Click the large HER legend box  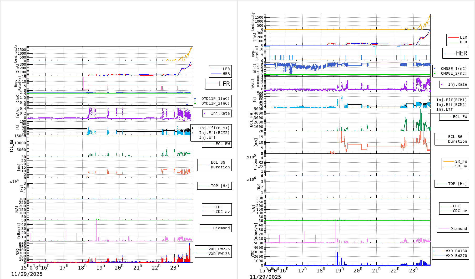[x=456, y=53]
